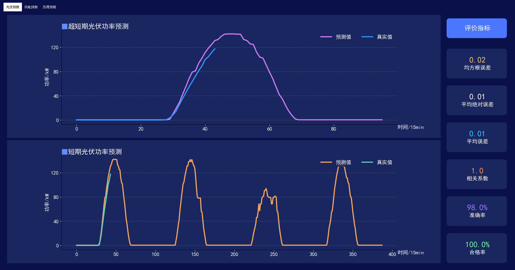
Task: Switch to the 负荷预测 tab
Action: [x=49, y=7]
